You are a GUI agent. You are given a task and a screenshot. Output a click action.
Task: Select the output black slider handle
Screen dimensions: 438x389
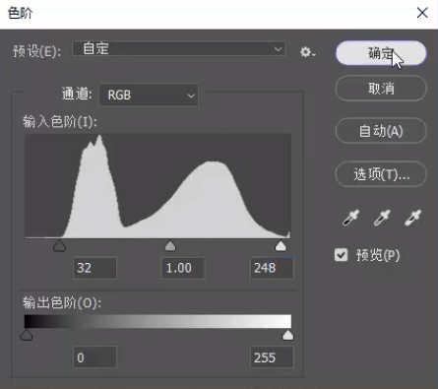point(27,335)
